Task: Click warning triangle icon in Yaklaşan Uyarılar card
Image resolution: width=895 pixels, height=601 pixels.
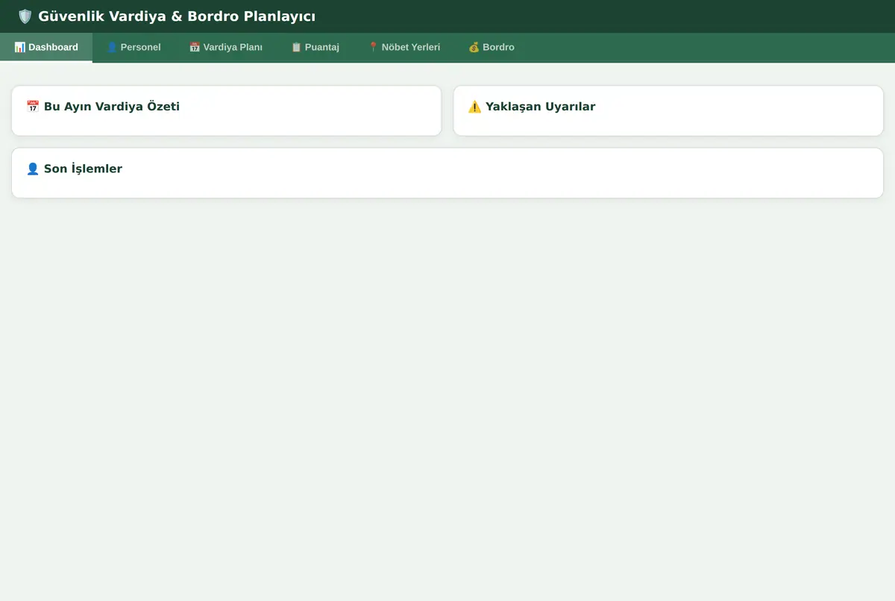Action: (475, 107)
